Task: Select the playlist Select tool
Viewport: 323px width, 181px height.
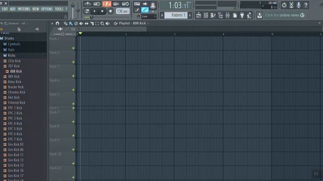Action: click(97, 24)
